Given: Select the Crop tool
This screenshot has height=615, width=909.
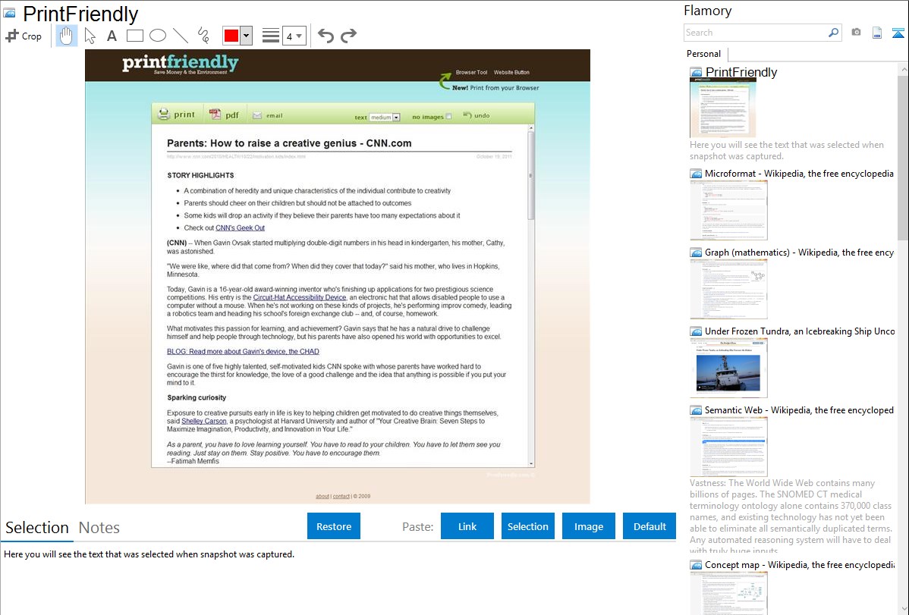Looking at the screenshot, I should point(24,36).
